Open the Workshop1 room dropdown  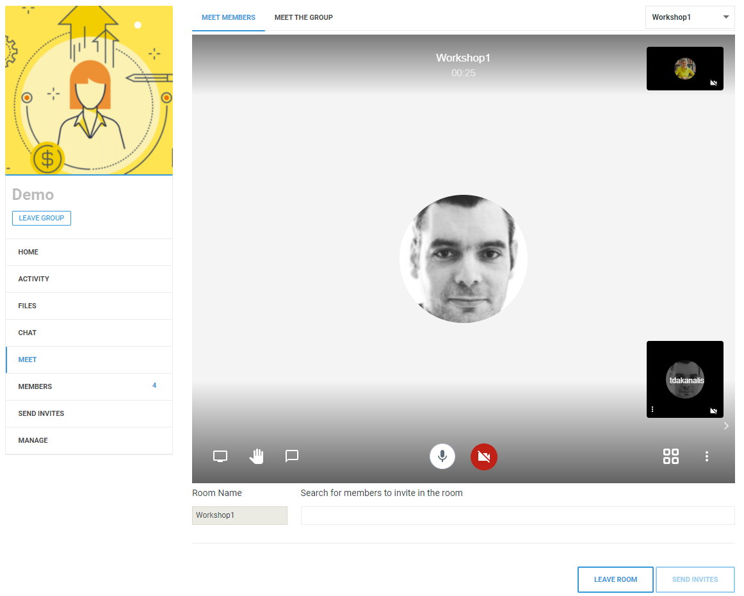(x=690, y=17)
